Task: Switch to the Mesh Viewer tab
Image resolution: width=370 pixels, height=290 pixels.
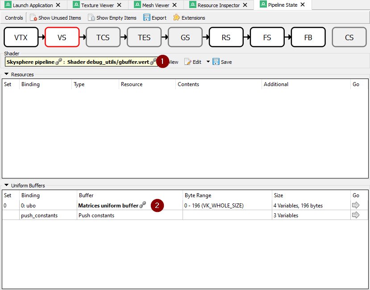Action: tap(155, 5)
